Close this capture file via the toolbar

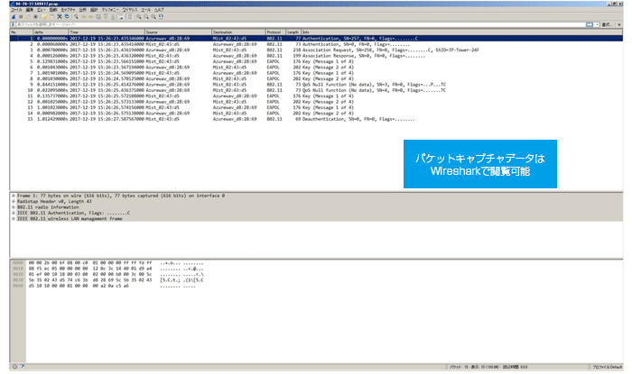pyautogui.click(x=60, y=17)
